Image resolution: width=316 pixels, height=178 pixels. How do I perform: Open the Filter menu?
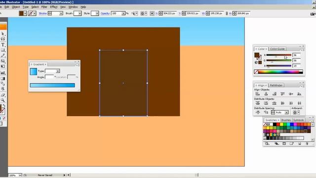click(x=44, y=7)
